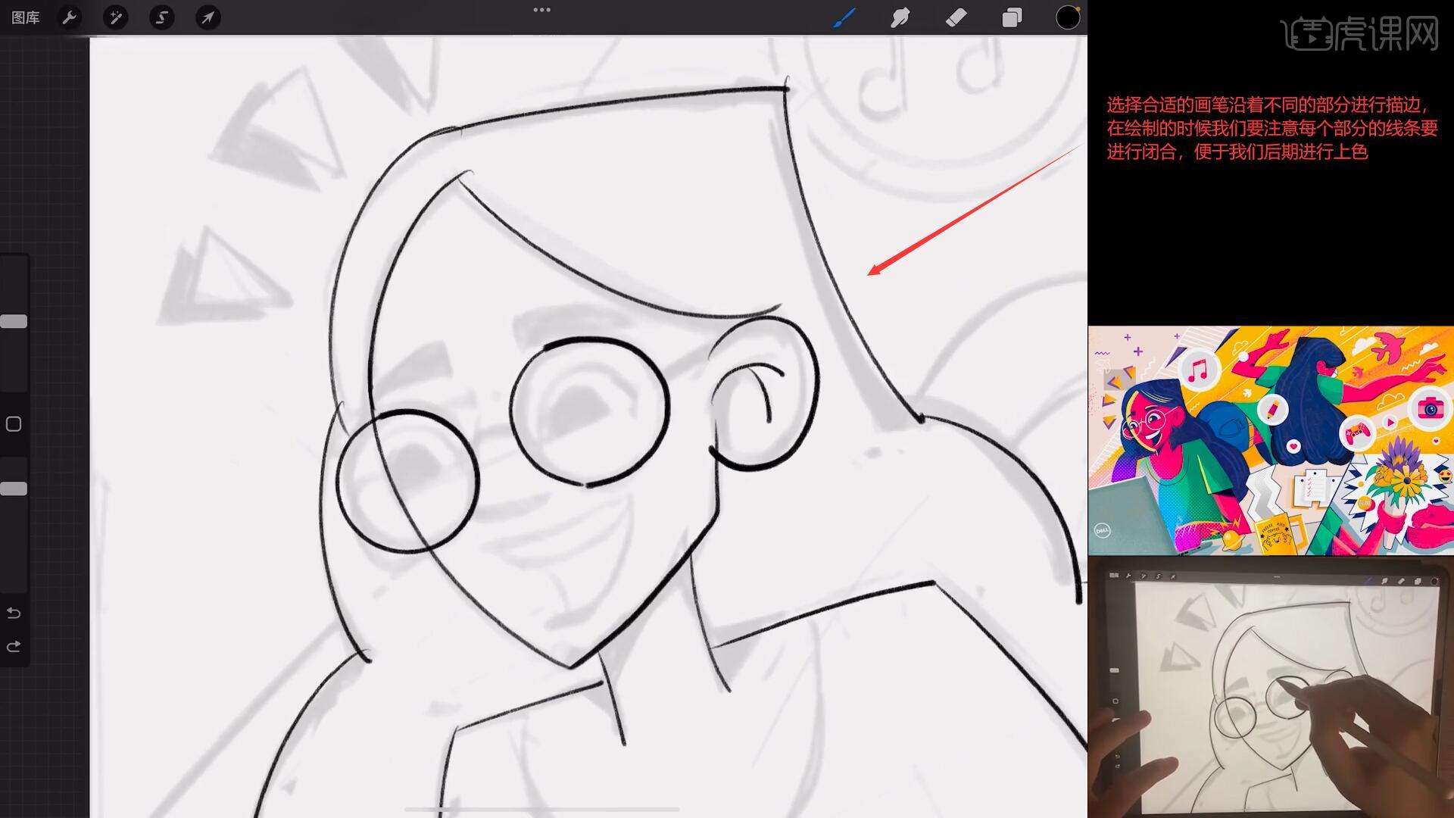Select the Brush tool
The height and width of the screenshot is (818, 1454).
[x=844, y=17]
